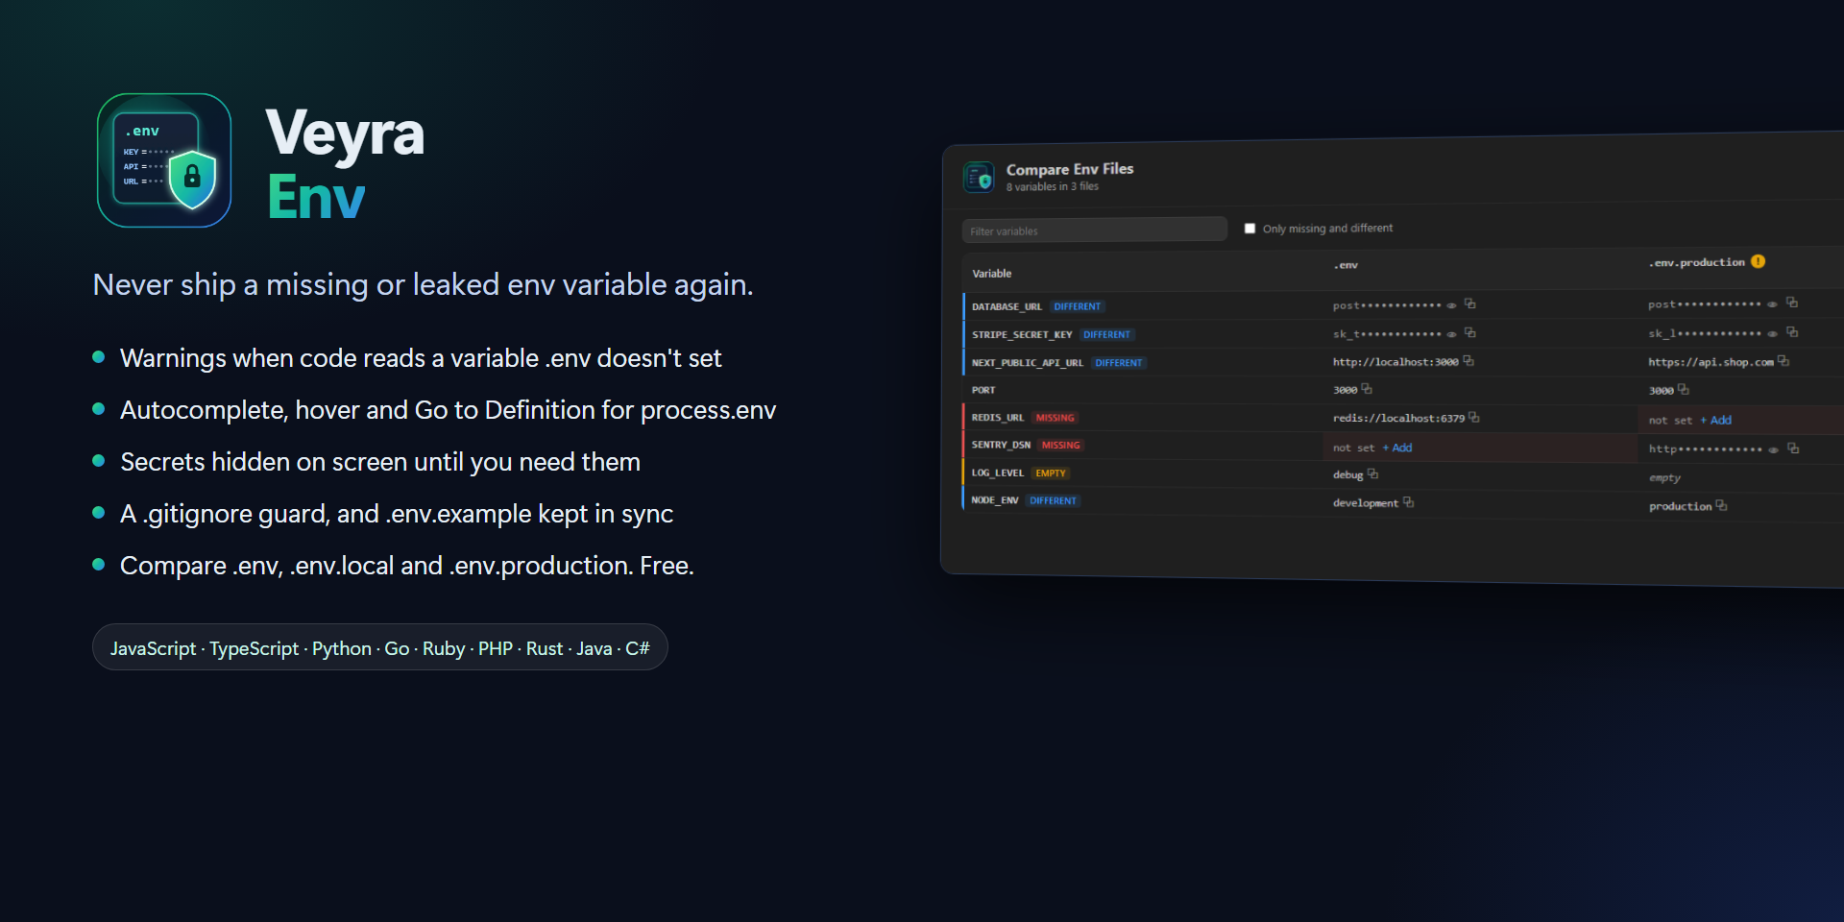
Task: Click the empty LOG_LEVEL value in .env.production
Action: (1664, 477)
